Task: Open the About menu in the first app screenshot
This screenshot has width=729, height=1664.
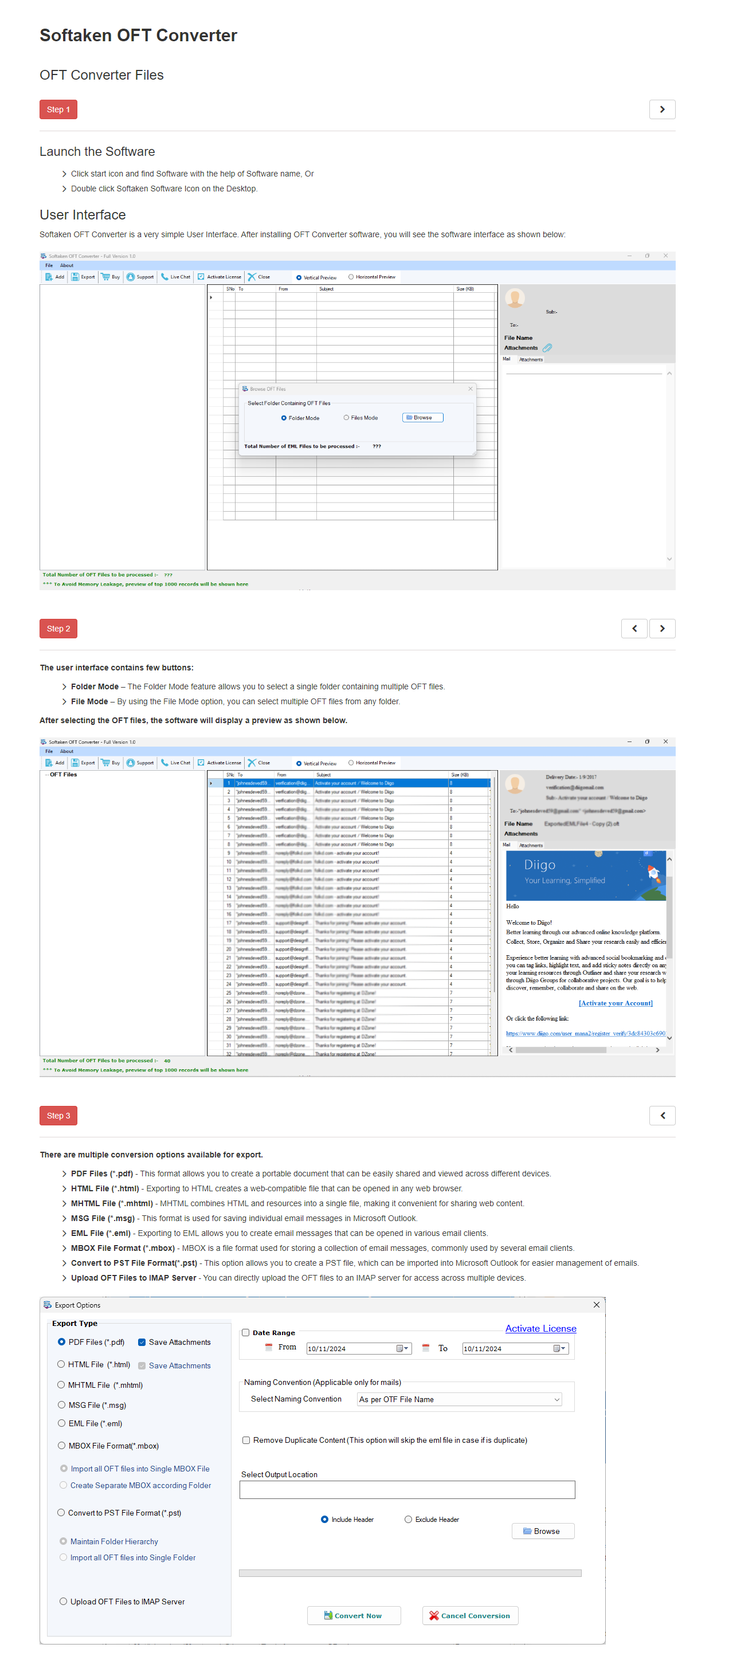Action: [66, 265]
